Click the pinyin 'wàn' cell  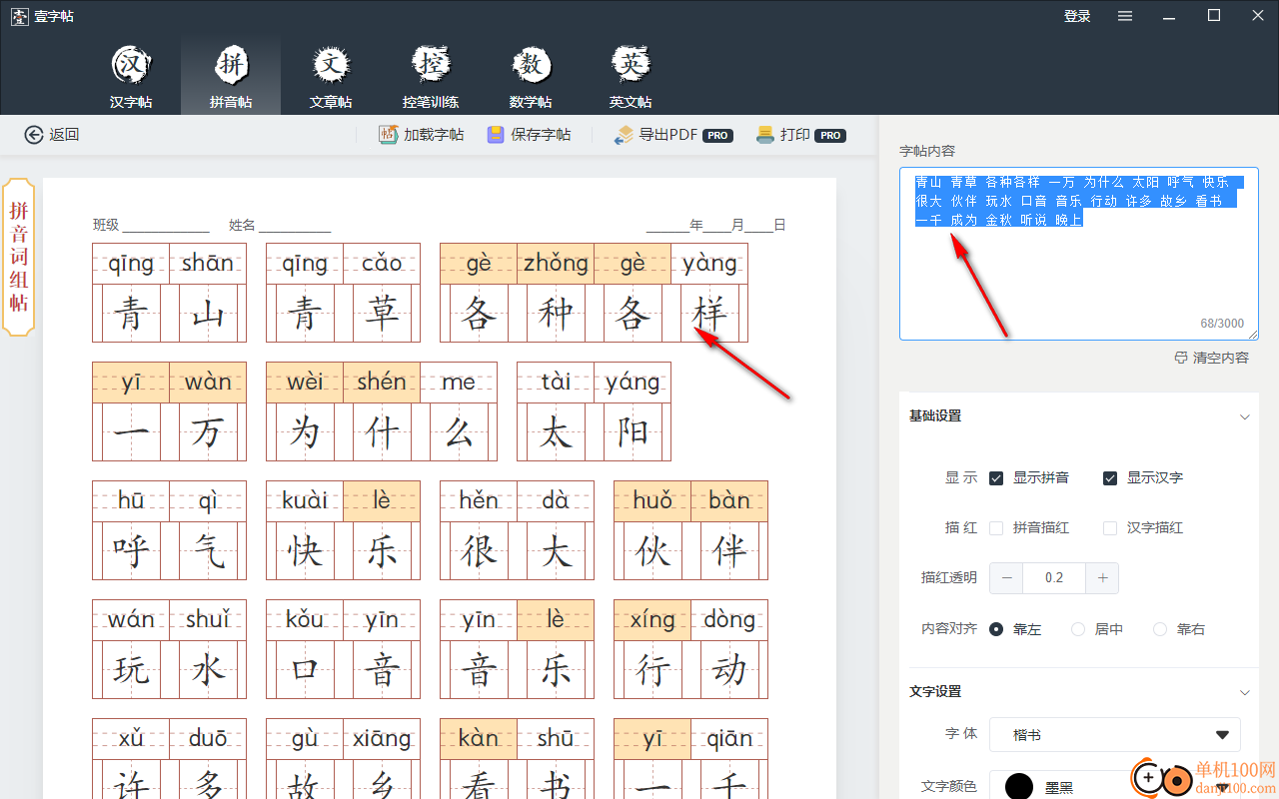click(x=208, y=383)
